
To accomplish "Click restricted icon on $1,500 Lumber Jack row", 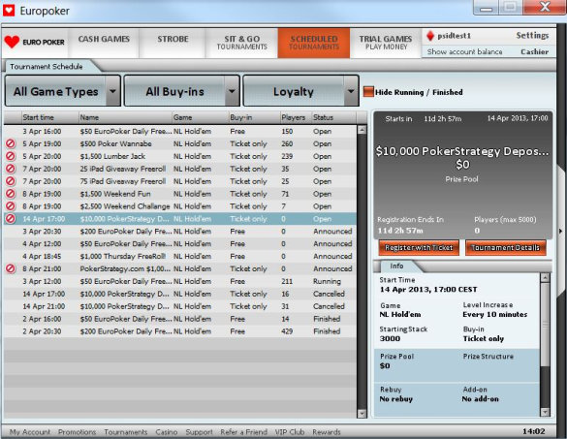I will pos(11,156).
